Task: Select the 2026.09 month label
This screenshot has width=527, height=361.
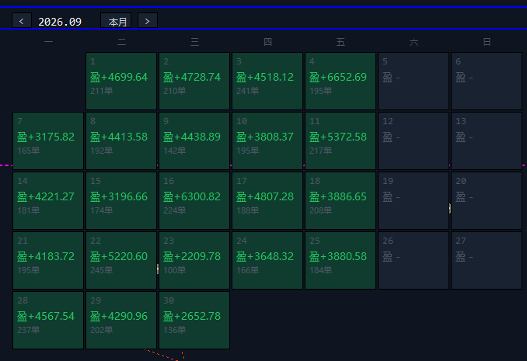Action: [x=60, y=22]
